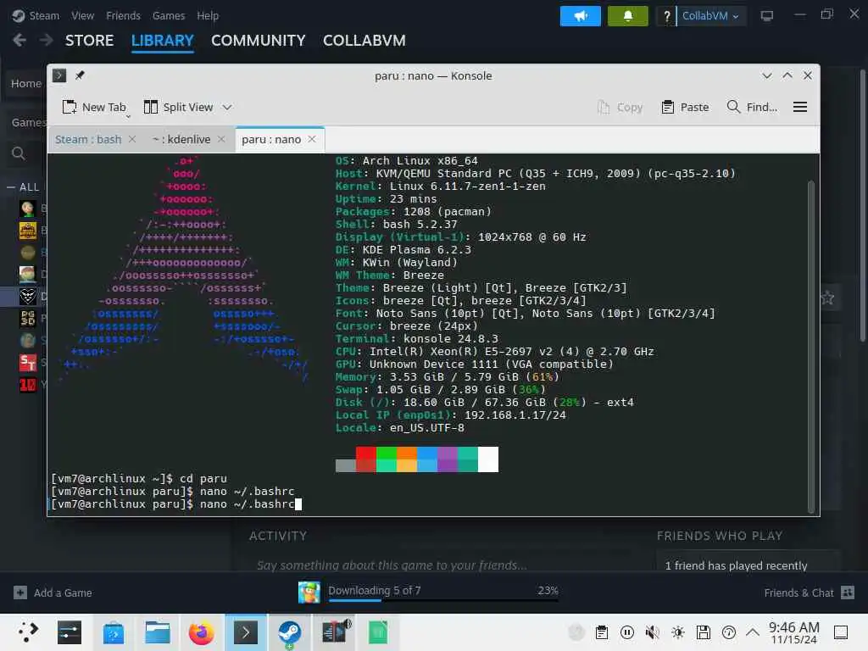868x651 pixels.
Task: Open the Friends menu in Steam
Action: [123, 15]
